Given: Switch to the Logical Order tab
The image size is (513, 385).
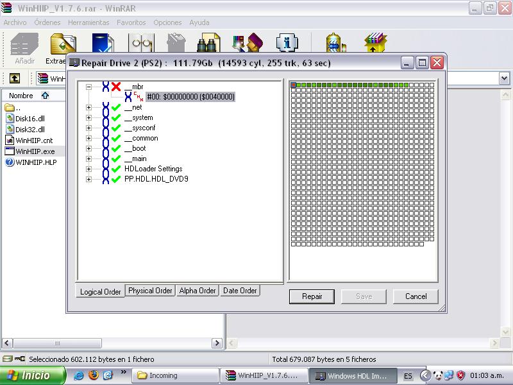Looking at the screenshot, I should (x=101, y=291).
